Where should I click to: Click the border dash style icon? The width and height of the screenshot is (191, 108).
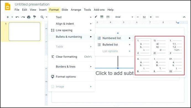point(108,17)
